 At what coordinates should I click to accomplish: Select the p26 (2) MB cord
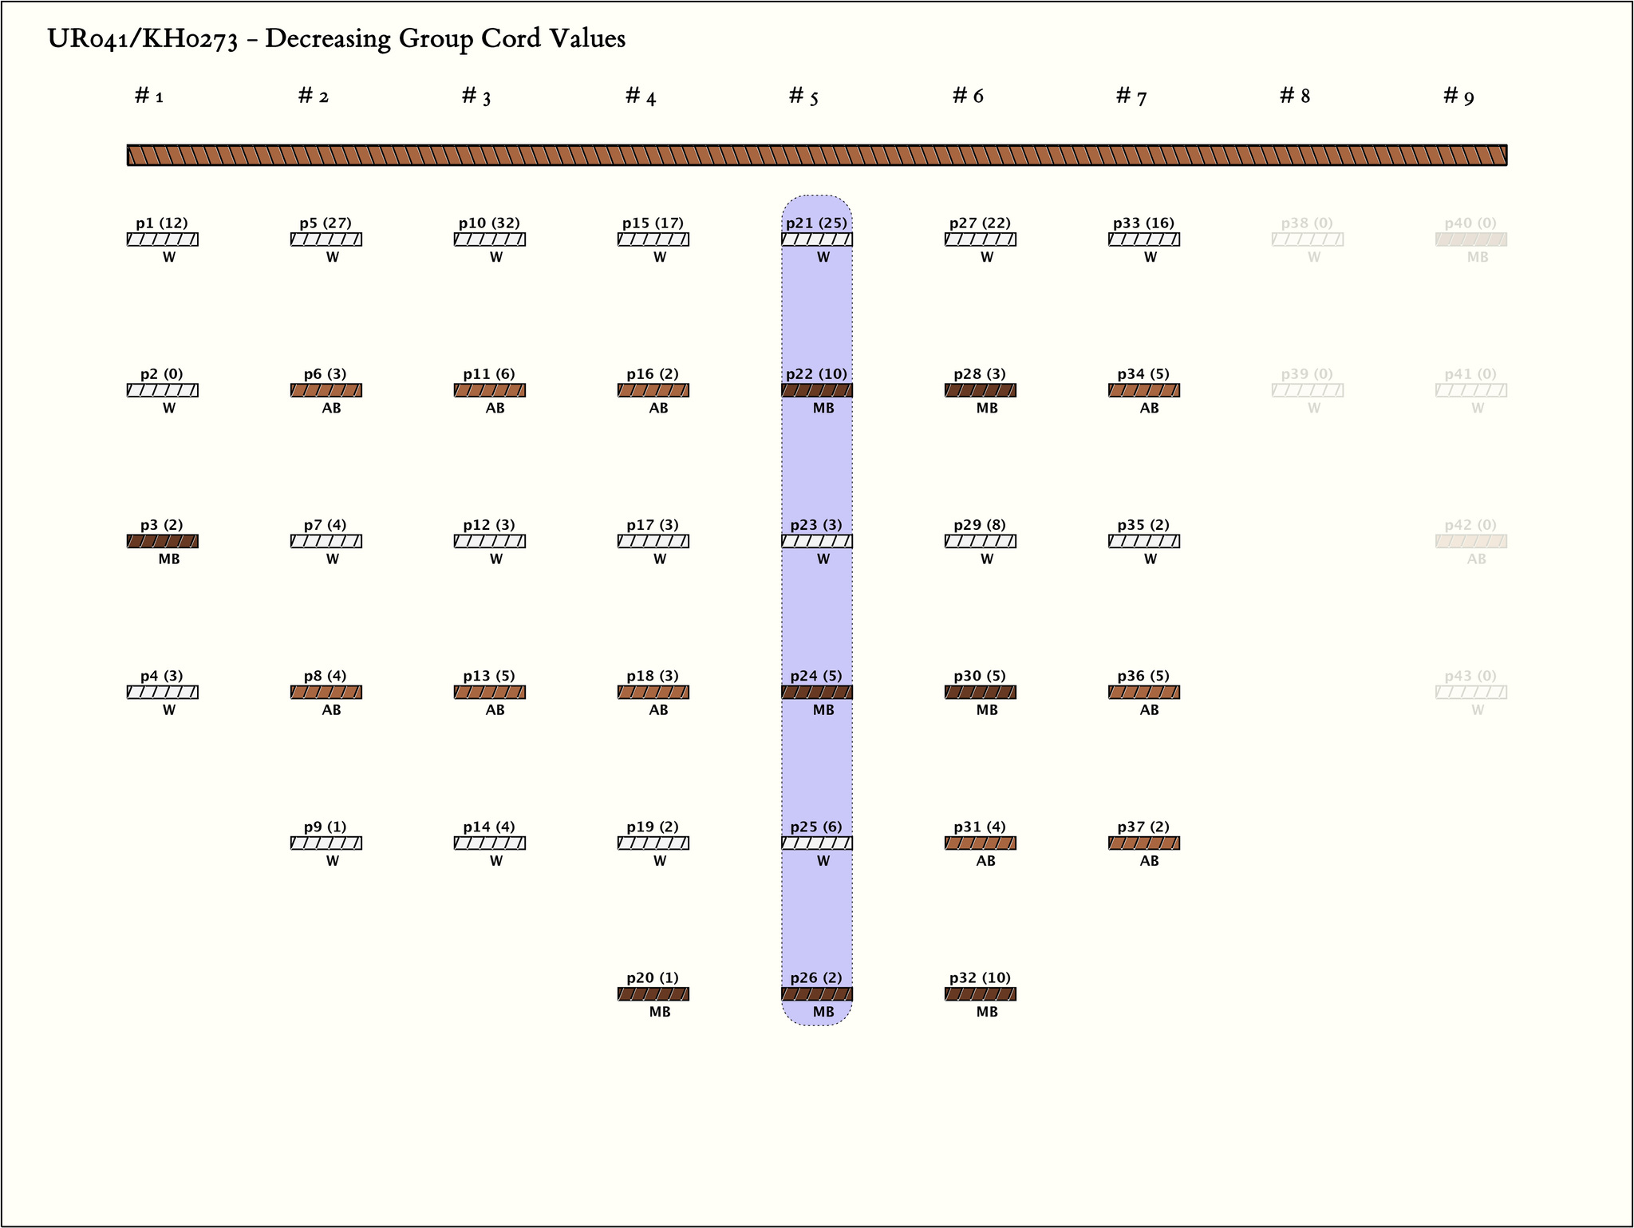(x=816, y=994)
